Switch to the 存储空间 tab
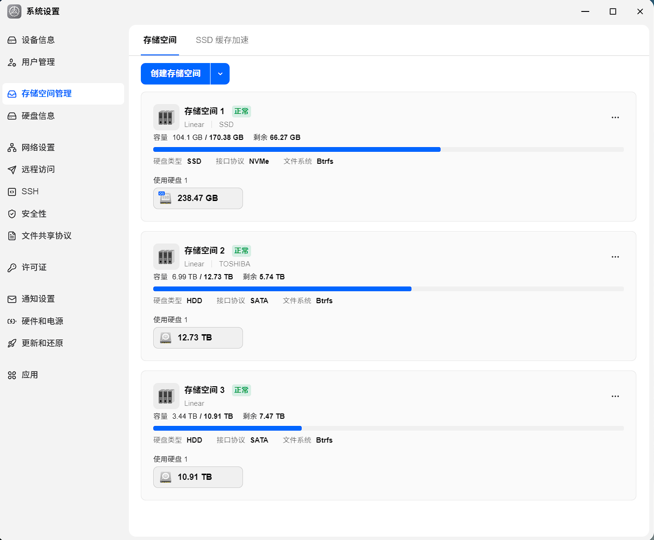Viewport: 654px width, 540px height. point(160,40)
